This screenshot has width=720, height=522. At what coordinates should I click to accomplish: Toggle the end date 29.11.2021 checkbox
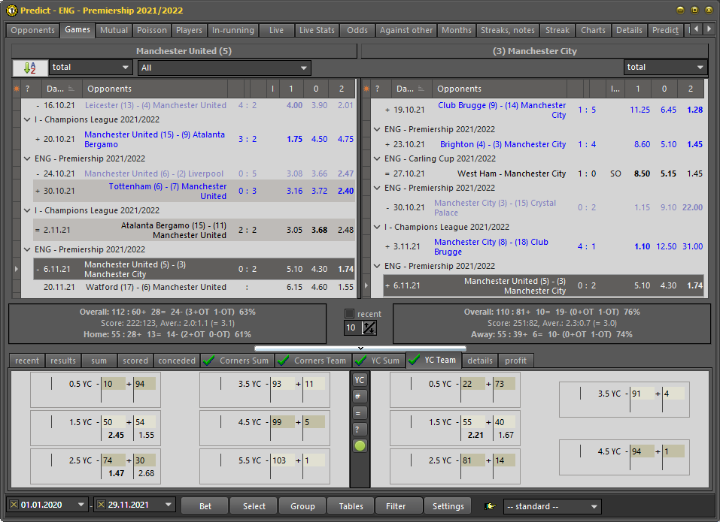[x=101, y=505]
